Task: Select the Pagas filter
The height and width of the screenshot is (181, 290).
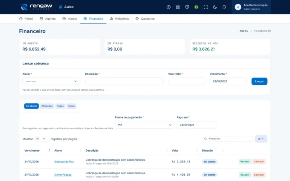Action: 60,106
